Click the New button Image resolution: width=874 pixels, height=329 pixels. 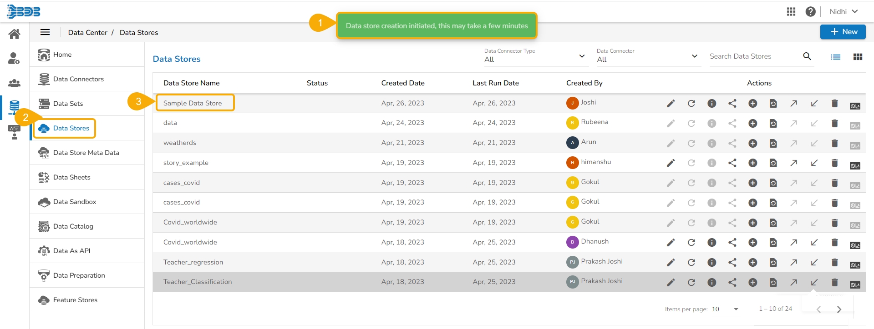(x=843, y=32)
